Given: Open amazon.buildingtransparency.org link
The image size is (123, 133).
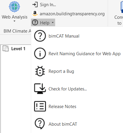Looking at the screenshot, I should tap(72, 14).
